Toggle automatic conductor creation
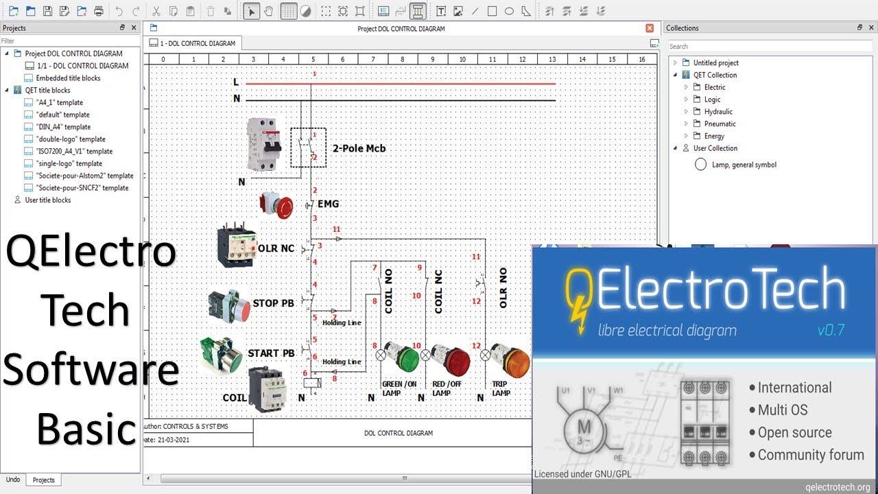878x494 pixels. pyautogui.click(x=418, y=11)
